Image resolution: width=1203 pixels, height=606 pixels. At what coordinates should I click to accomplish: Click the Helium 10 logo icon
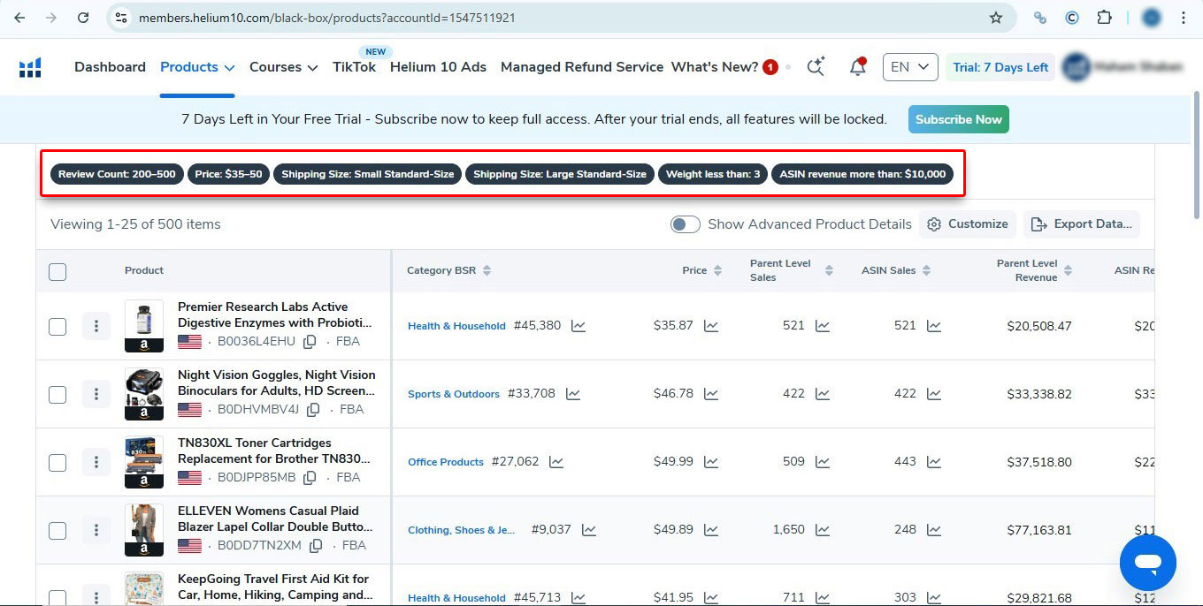pos(31,68)
